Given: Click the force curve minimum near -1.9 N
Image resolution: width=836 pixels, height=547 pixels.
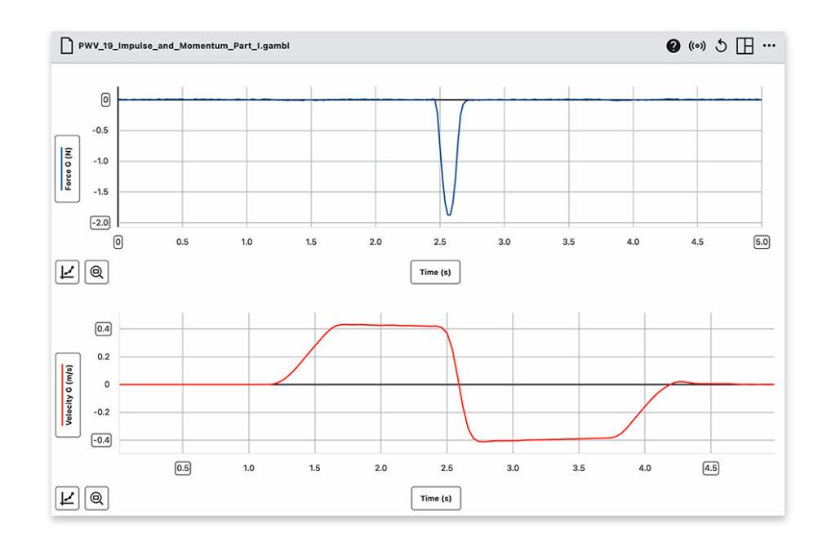Looking at the screenshot, I should click(449, 215).
